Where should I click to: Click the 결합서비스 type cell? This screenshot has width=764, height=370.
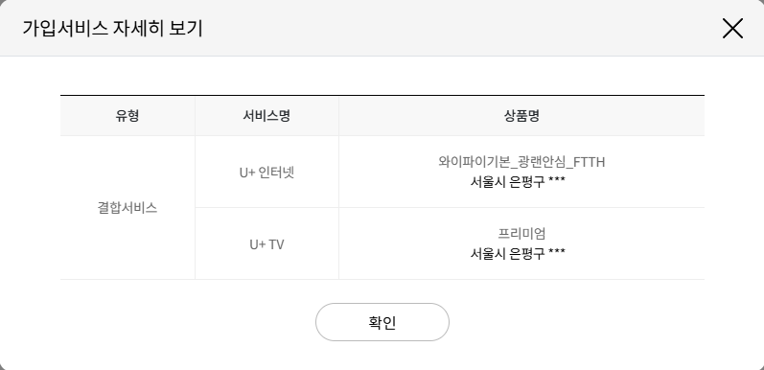[127, 208]
